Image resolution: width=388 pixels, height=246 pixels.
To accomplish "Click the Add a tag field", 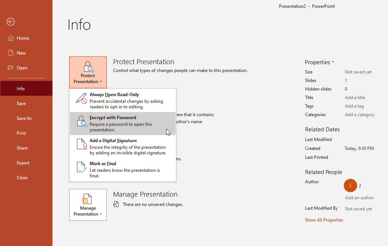I will 354,106.
